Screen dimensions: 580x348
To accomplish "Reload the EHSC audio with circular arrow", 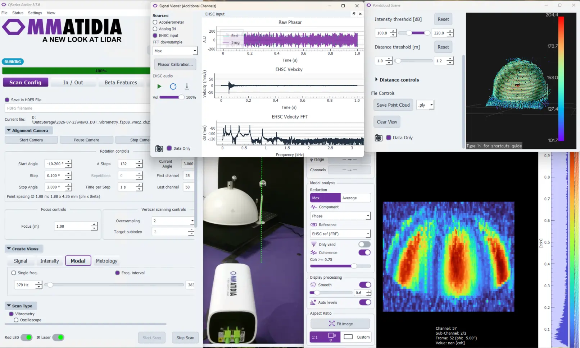I will (173, 86).
